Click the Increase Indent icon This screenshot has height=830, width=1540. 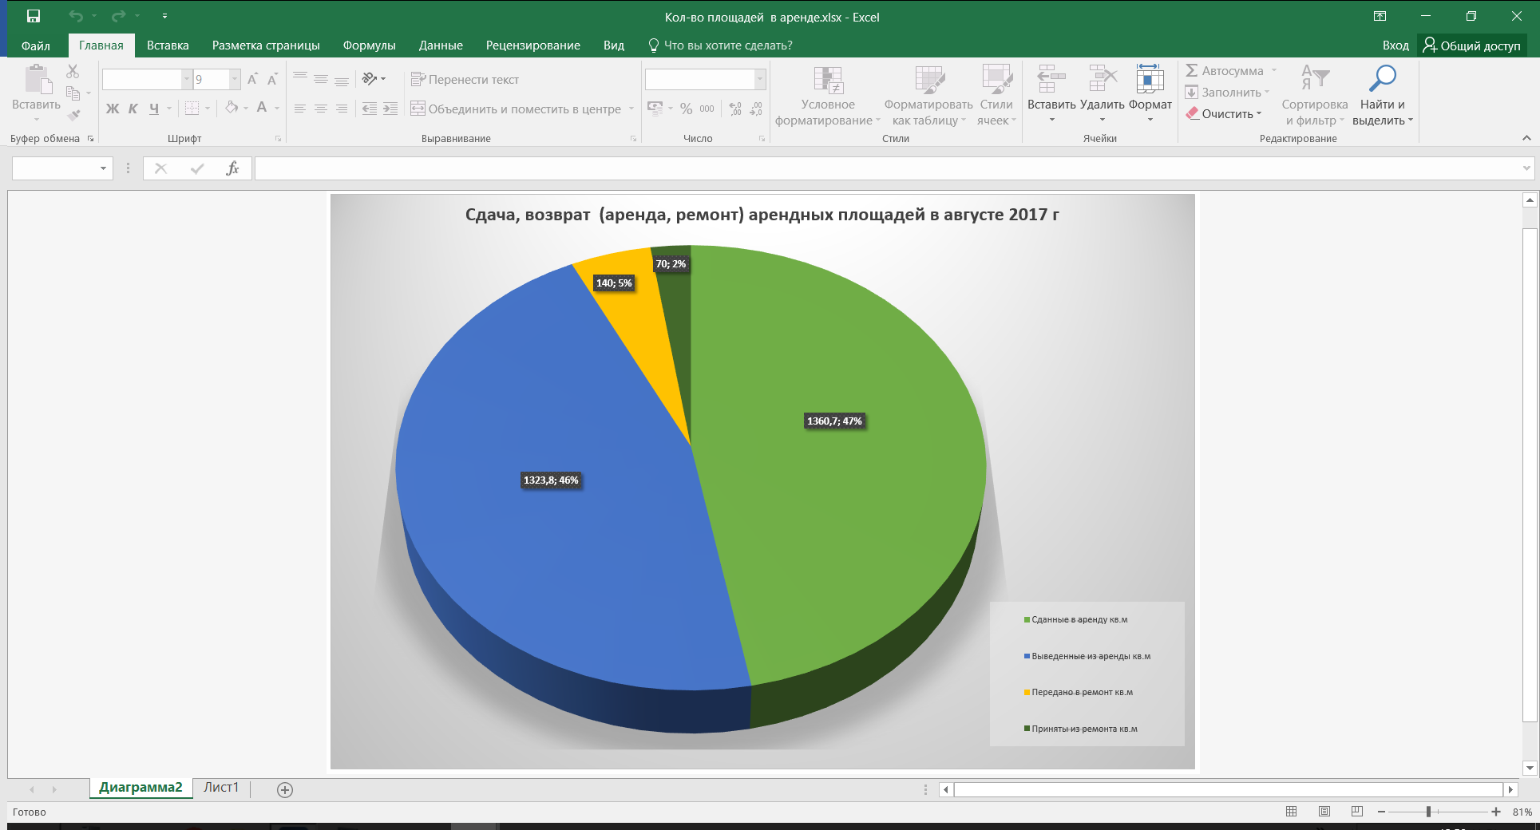(x=390, y=109)
